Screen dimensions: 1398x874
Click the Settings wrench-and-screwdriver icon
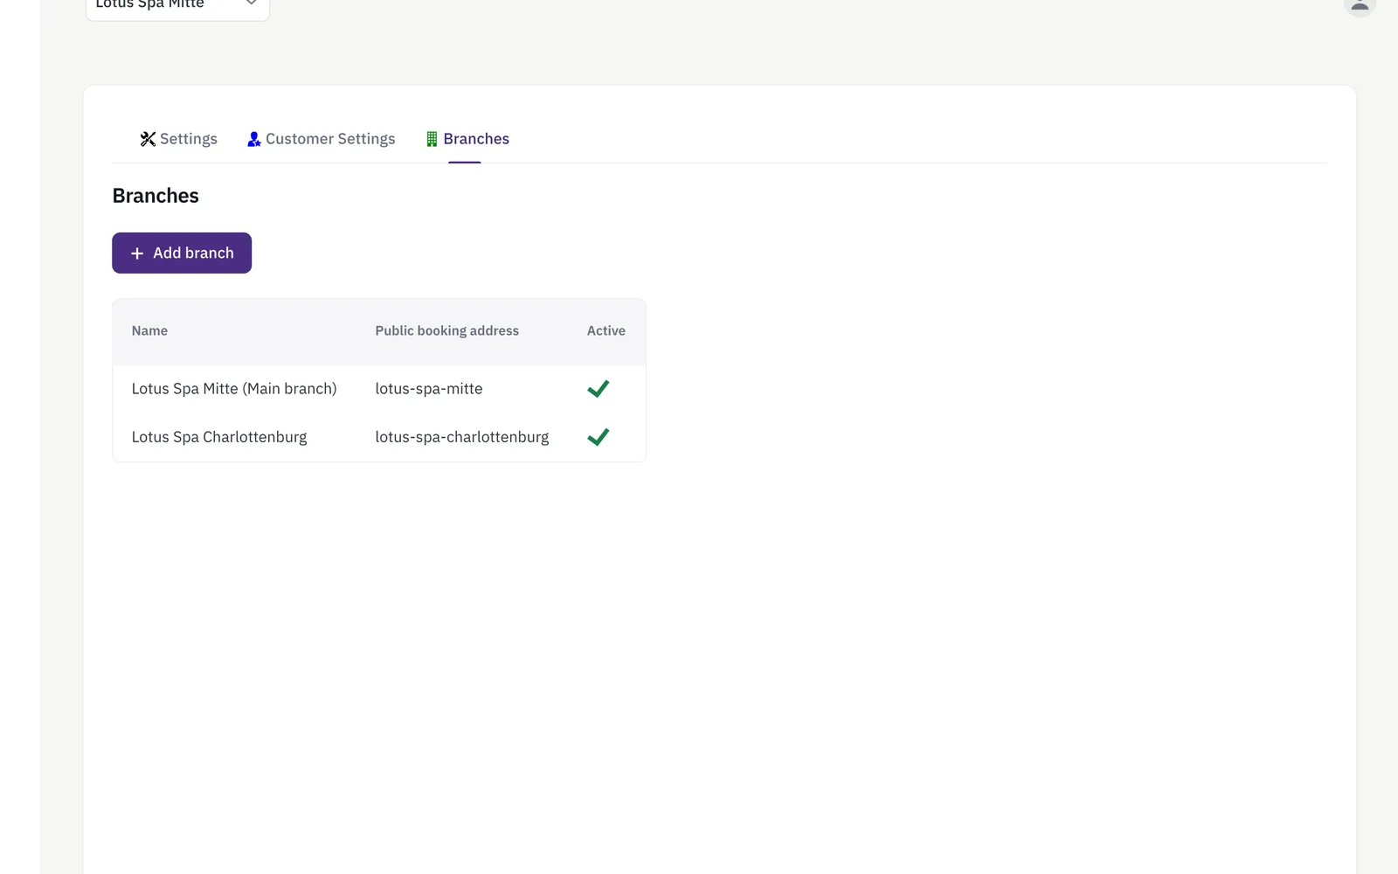tap(148, 139)
